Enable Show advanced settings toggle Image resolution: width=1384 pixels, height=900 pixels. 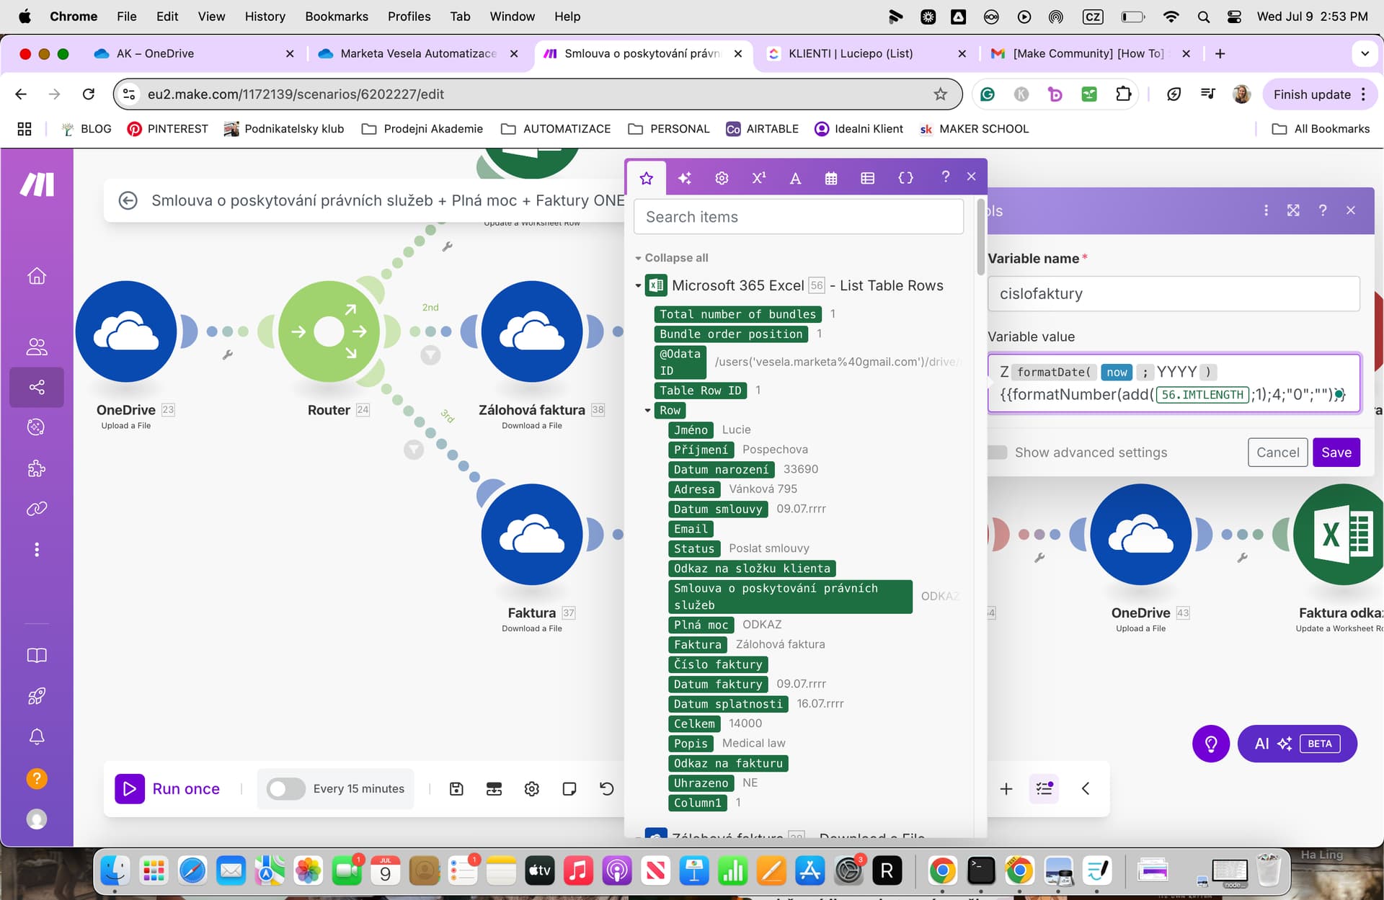[998, 453]
